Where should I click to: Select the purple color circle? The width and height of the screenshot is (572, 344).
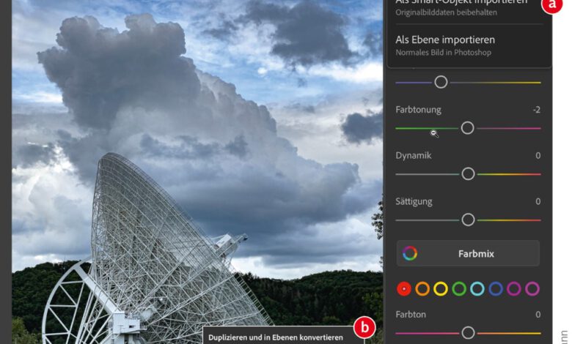(513, 288)
